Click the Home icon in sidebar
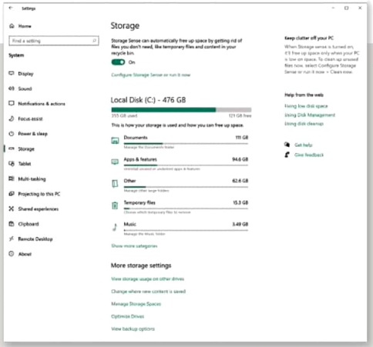Image resolution: width=373 pixels, height=347 pixels. click(x=12, y=26)
